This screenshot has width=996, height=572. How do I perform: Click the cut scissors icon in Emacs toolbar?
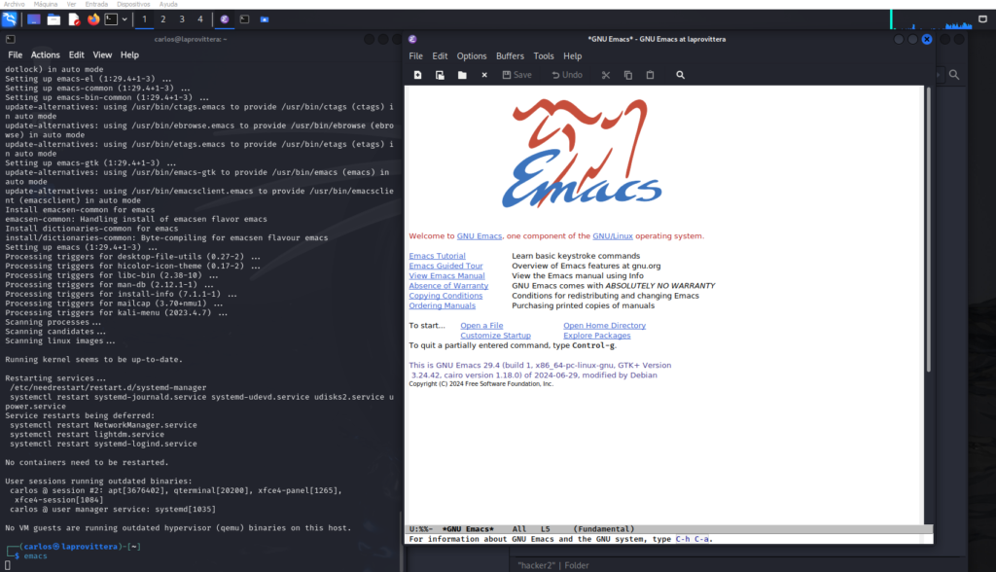coord(606,75)
